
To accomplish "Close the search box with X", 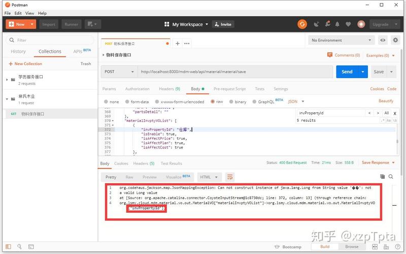I will coord(395,113).
